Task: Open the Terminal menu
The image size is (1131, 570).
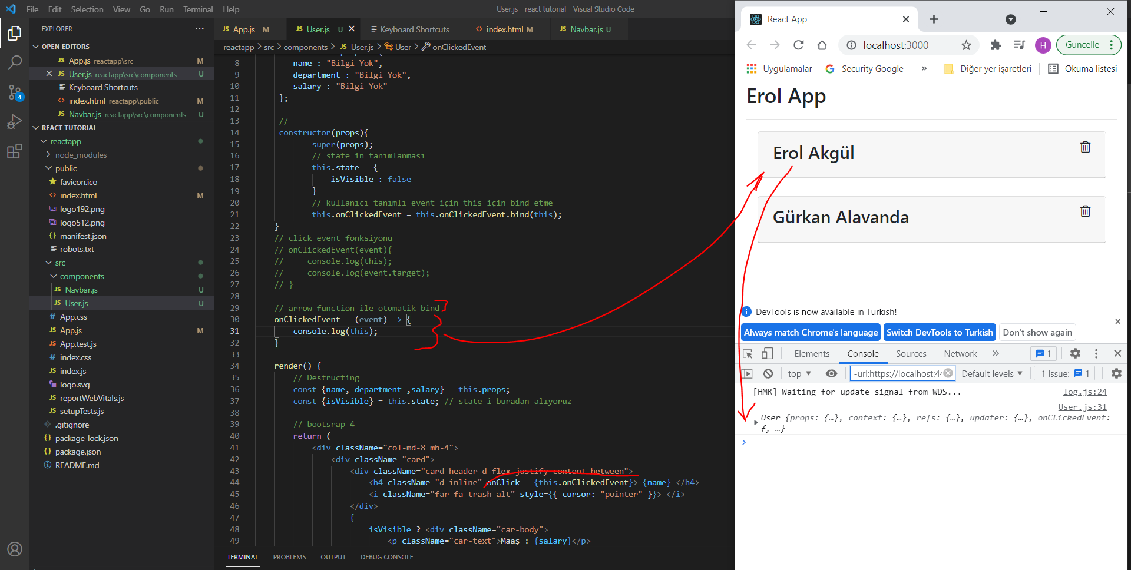Action: [197, 9]
